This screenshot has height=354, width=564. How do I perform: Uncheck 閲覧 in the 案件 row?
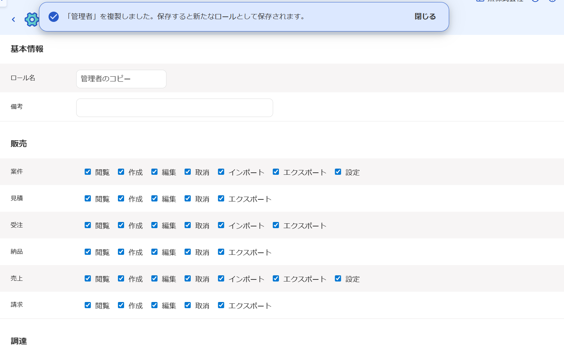point(88,172)
